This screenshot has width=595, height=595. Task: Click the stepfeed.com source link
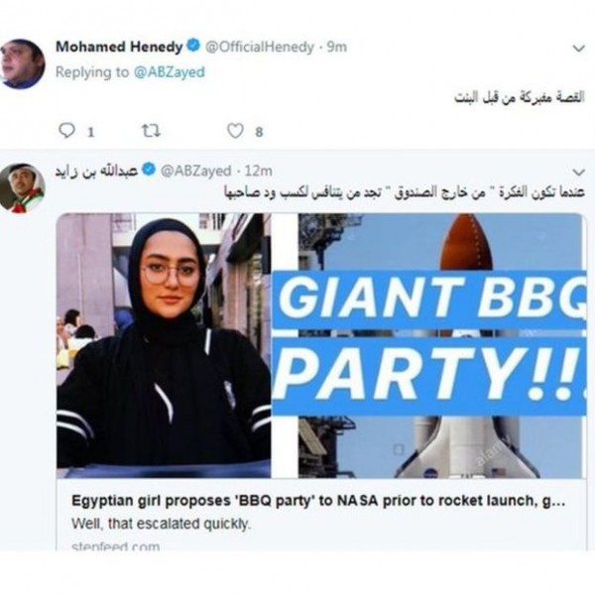(x=116, y=546)
